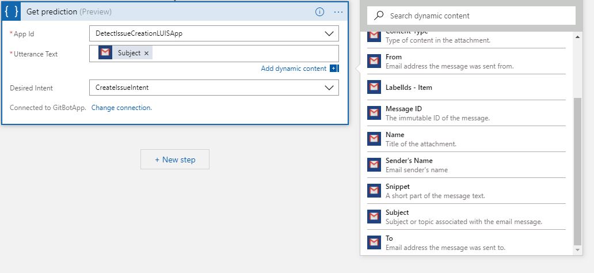Click the Get prediction curly braces icon
This screenshot has width=594, height=273.
pos(12,12)
